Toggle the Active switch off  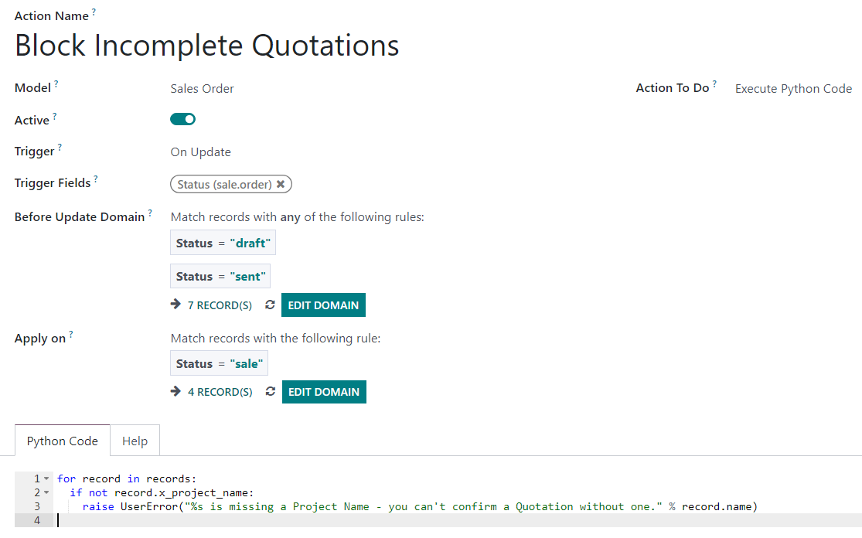183,119
